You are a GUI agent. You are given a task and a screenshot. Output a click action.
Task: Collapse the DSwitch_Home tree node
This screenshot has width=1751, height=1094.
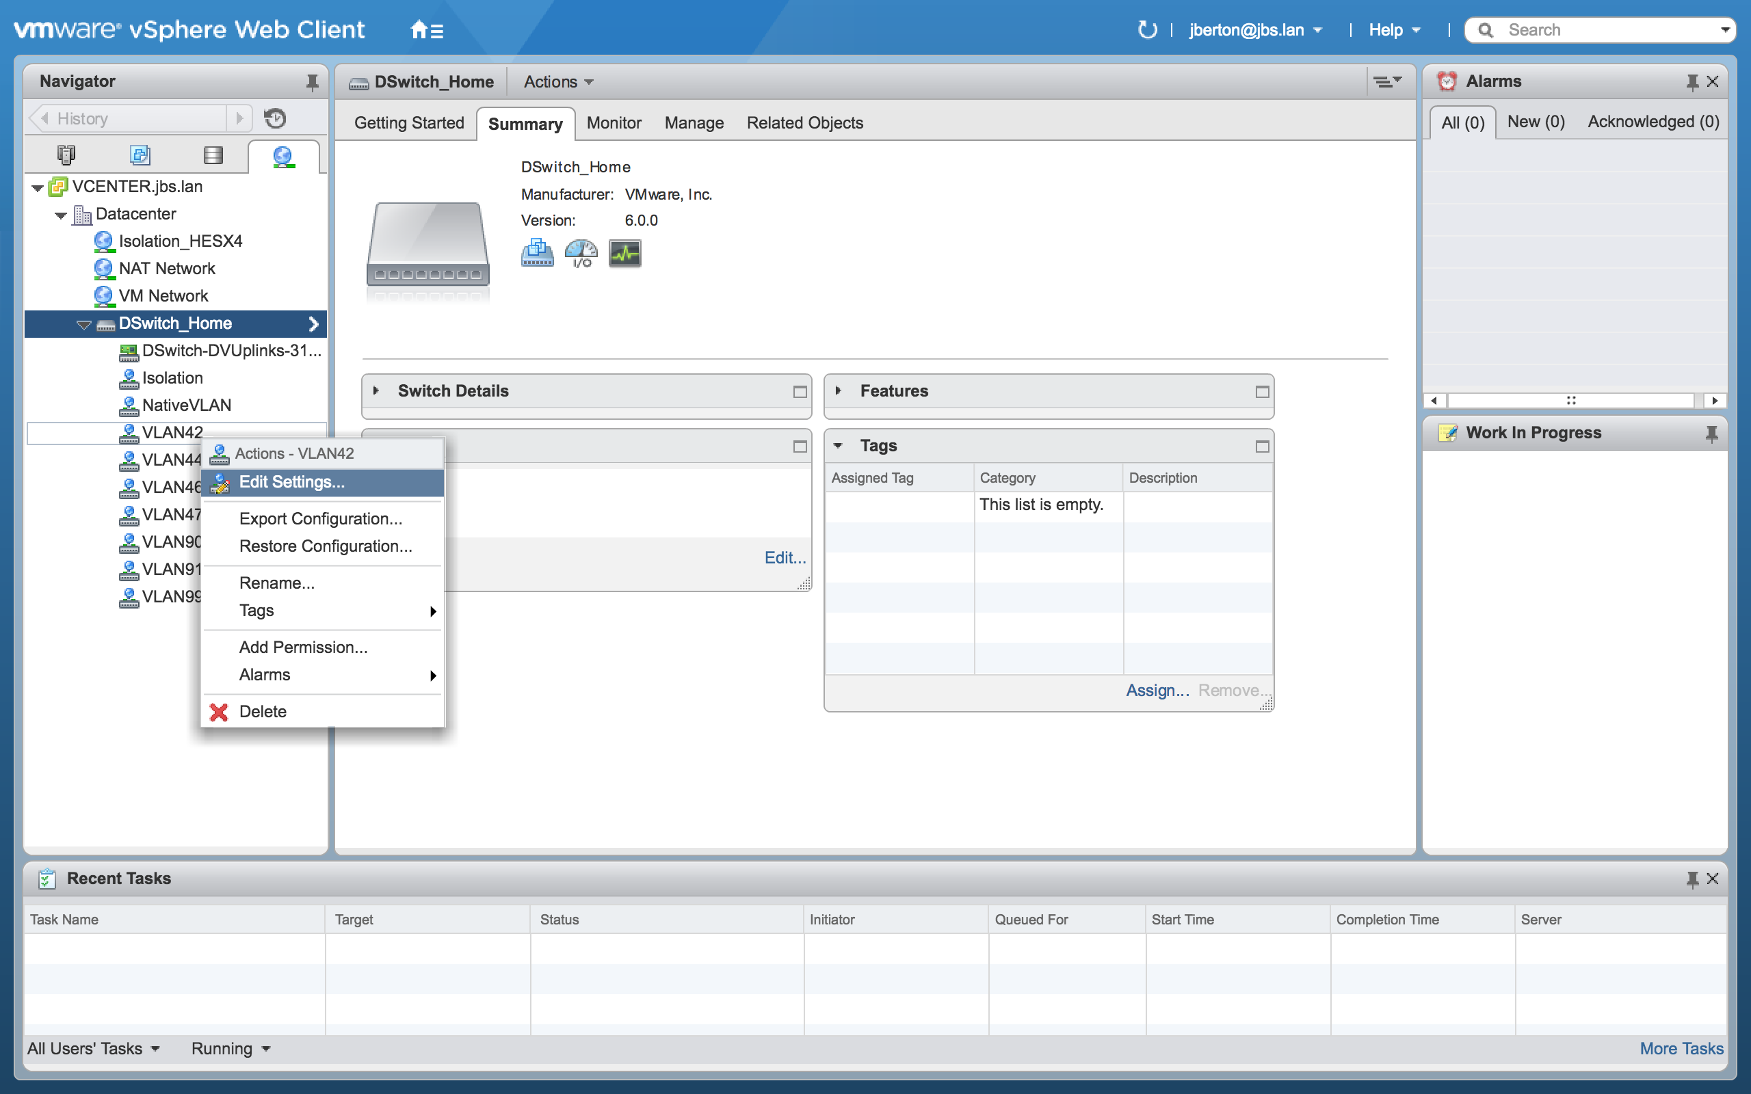[x=84, y=324]
